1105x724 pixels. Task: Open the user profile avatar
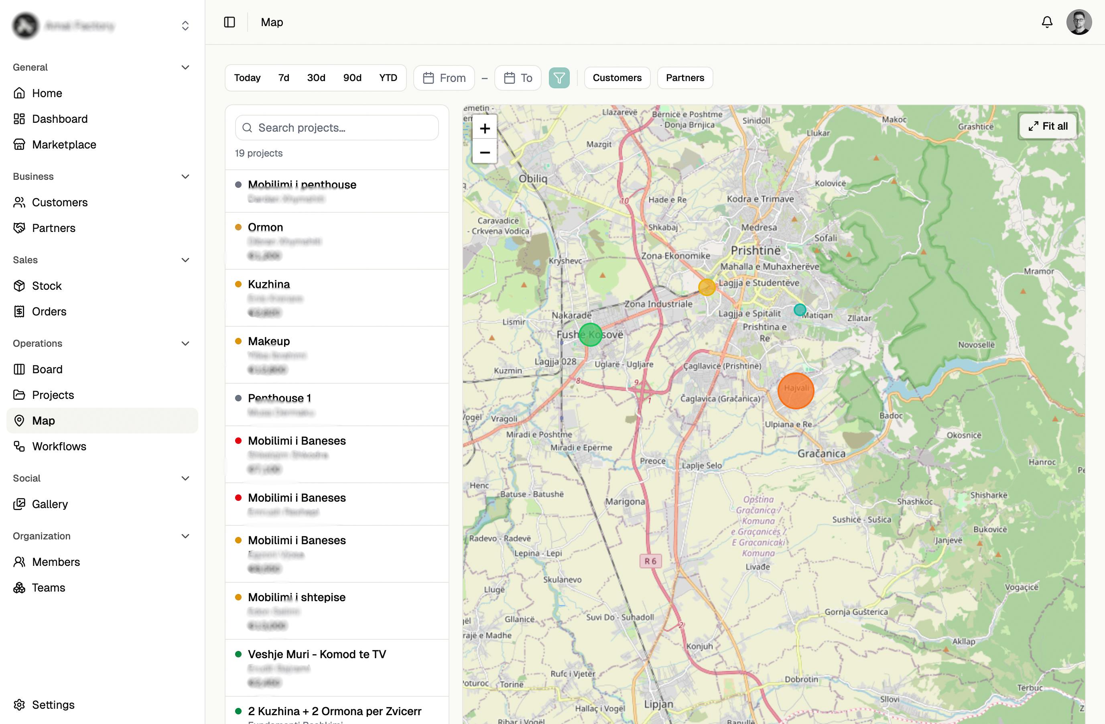click(1079, 22)
